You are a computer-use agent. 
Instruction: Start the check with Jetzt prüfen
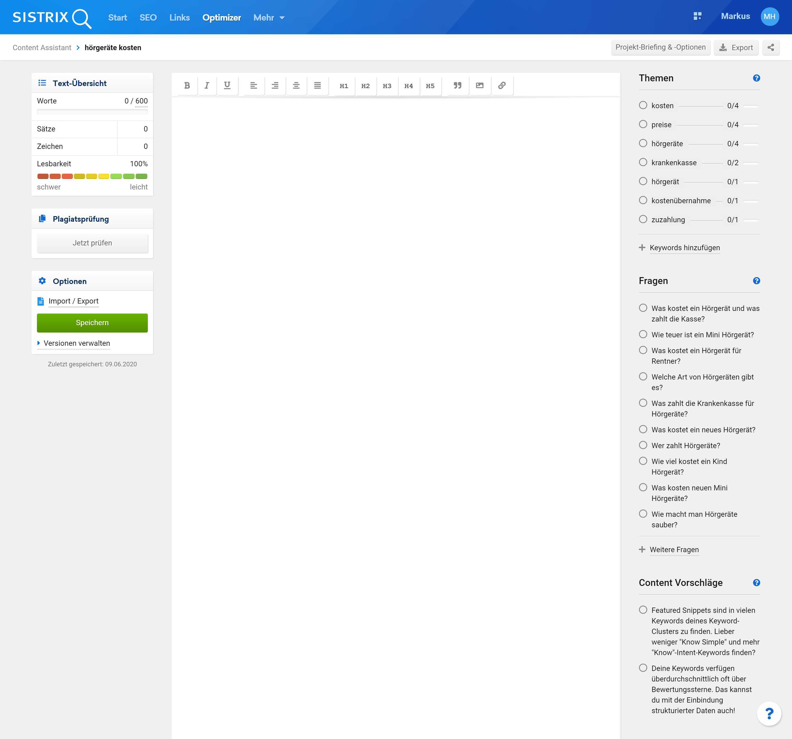pos(92,243)
